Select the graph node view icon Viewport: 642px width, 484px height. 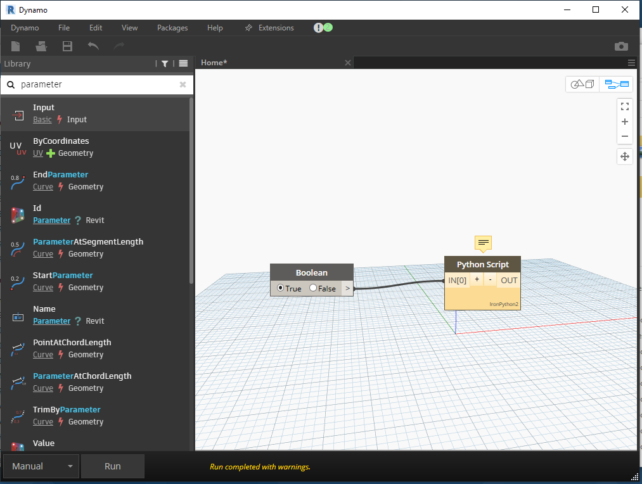point(616,84)
